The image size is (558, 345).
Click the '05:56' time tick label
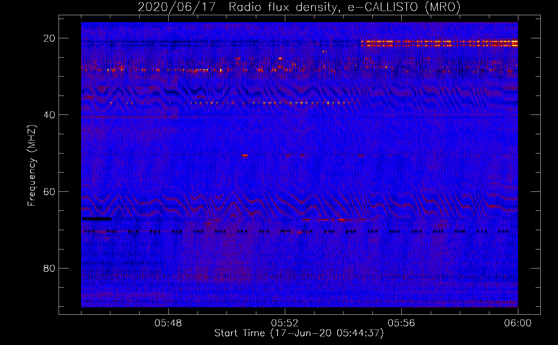coord(401,323)
